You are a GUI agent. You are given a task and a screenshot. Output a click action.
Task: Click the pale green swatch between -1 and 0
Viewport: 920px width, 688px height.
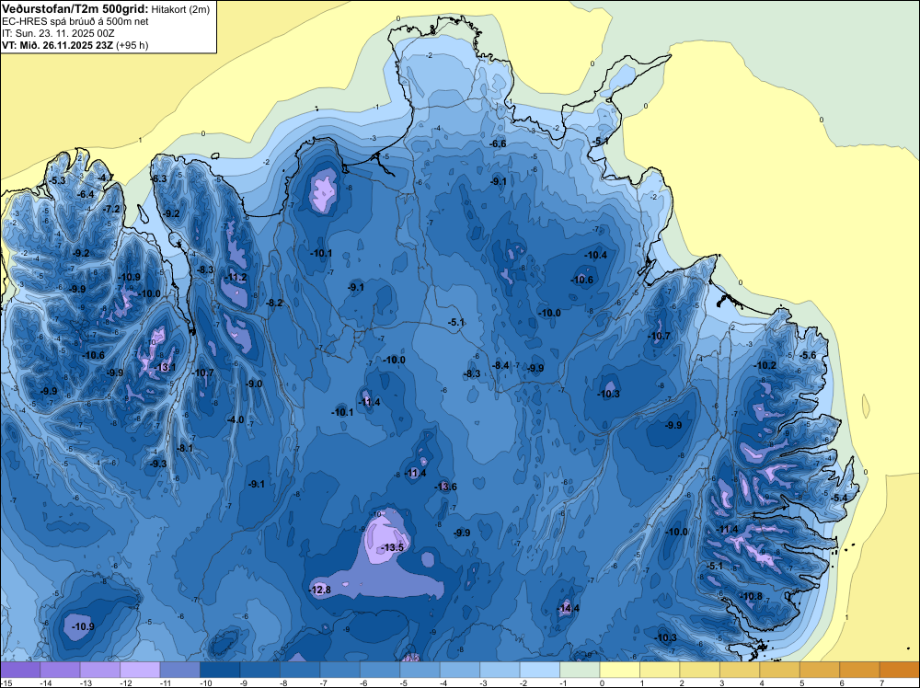point(580,670)
